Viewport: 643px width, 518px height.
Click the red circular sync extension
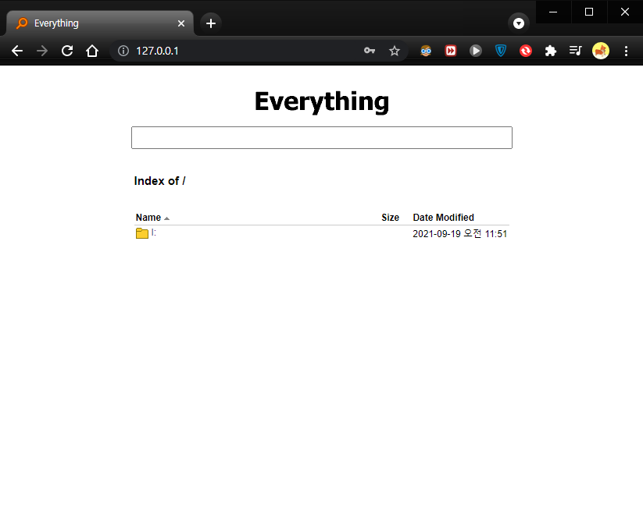coord(526,51)
